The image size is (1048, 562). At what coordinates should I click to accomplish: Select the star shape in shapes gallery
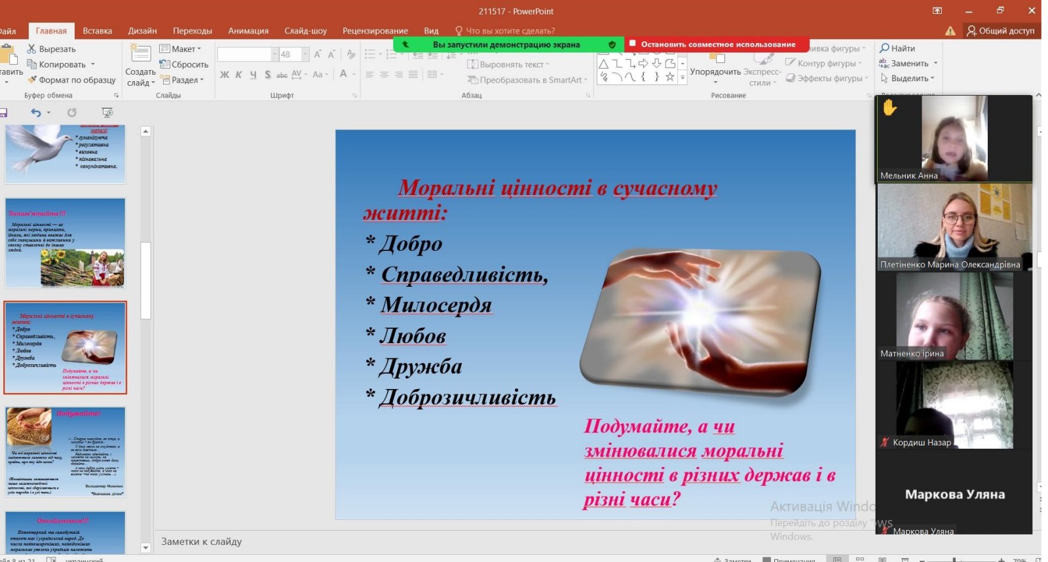[x=669, y=77]
